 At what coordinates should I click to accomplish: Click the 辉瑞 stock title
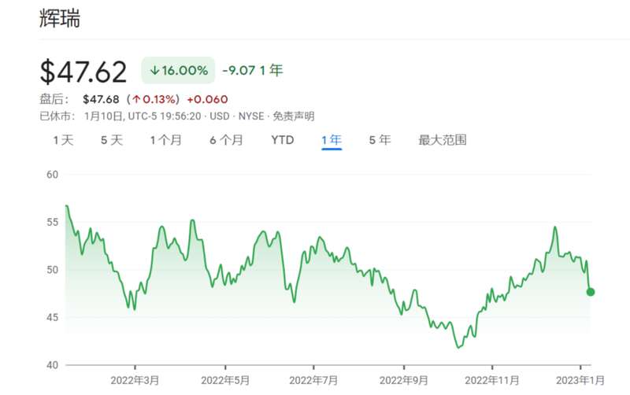(60, 18)
